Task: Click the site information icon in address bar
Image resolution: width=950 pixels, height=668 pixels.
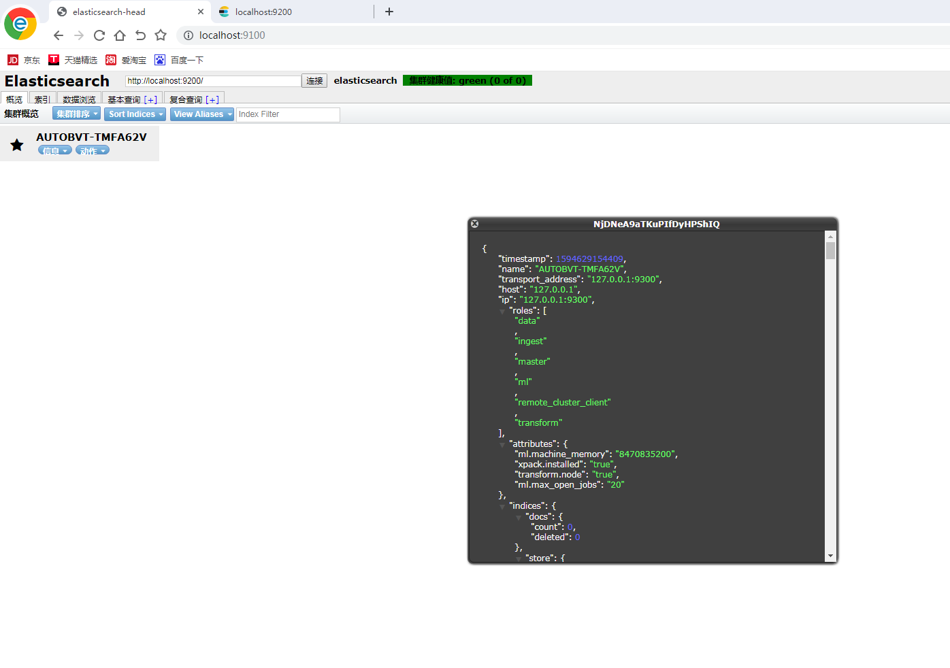Action: (189, 35)
